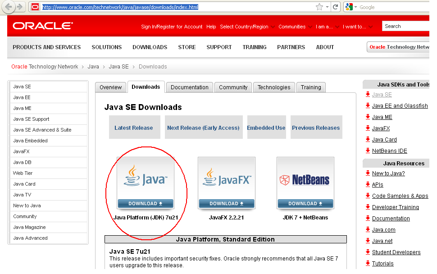The width and height of the screenshot is (437, 274).
Task: Click the Oracle logo in the header
Action: pos(43,26)
